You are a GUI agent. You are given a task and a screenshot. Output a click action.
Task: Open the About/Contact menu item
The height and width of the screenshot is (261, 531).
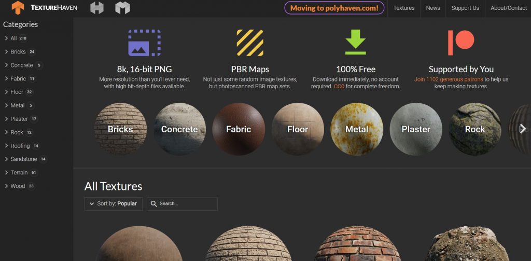(508, 8)
